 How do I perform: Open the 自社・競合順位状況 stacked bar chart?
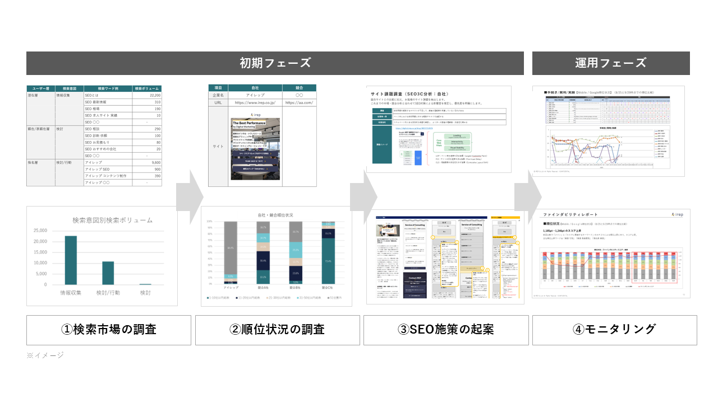pos(276,256)
